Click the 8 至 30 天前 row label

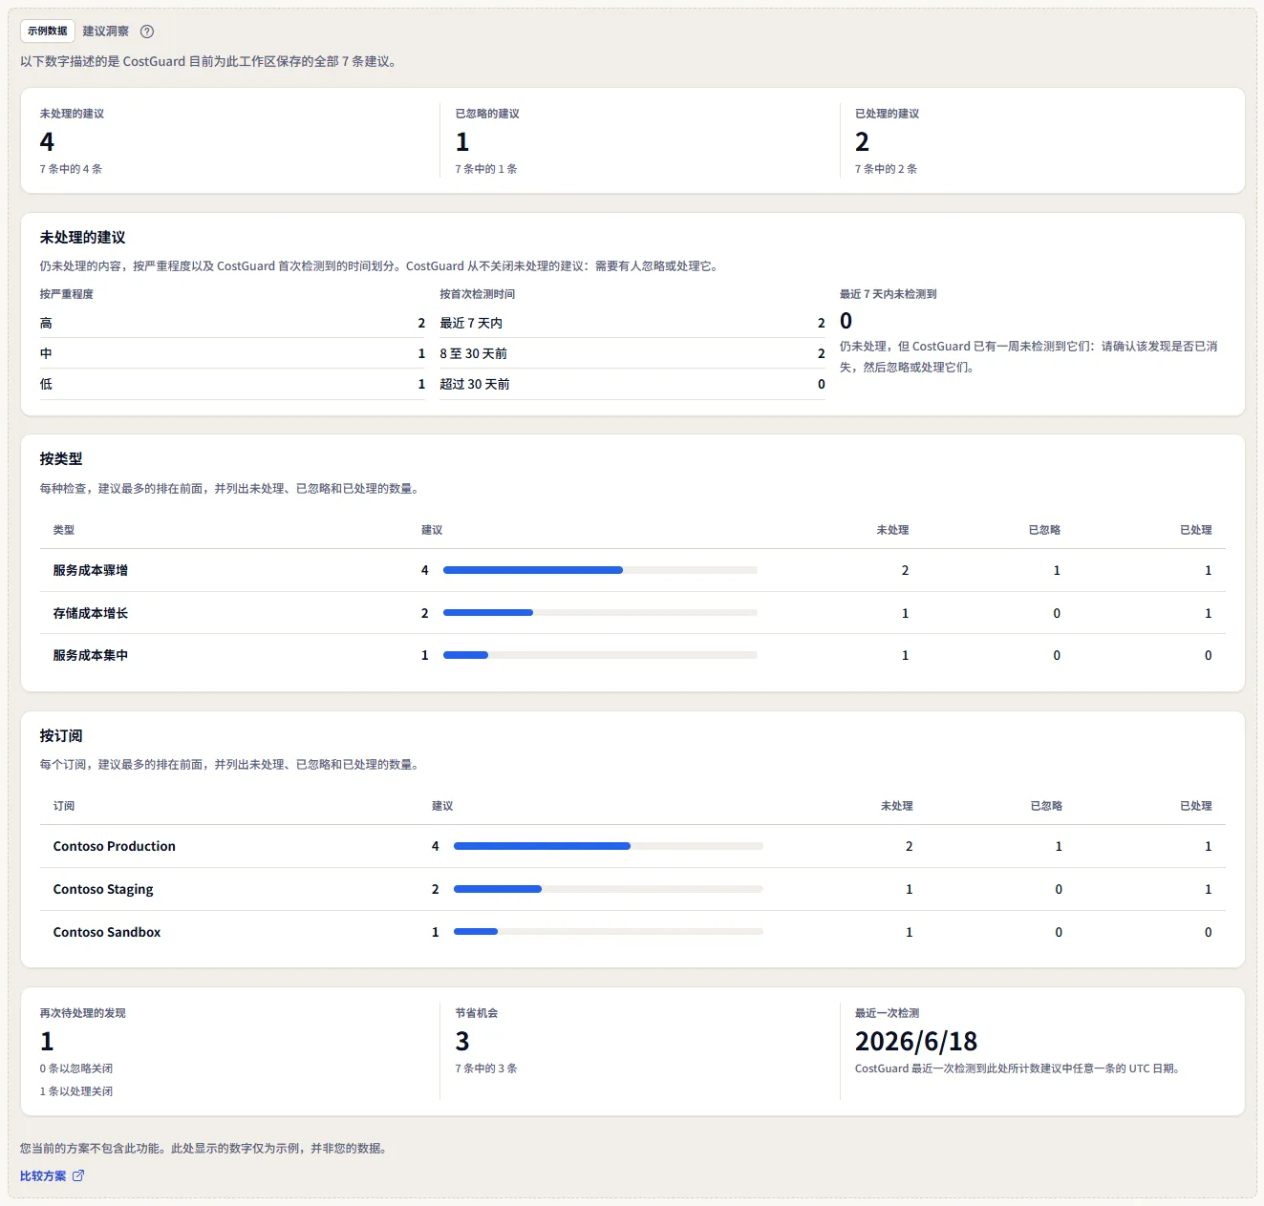pos(473,353)
